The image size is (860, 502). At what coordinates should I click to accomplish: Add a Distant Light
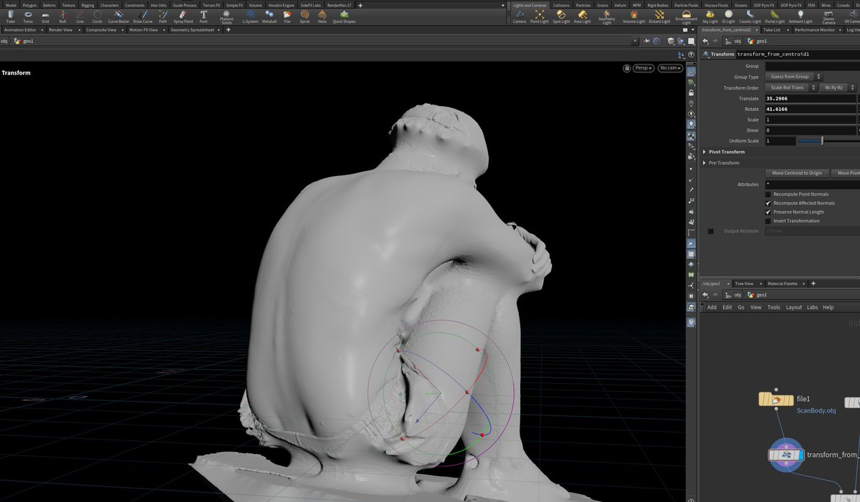[x=659, y=16]
